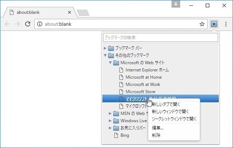Open the Bing bookmark
This screenshot has height=148, width=233.
tap(125, 135)
